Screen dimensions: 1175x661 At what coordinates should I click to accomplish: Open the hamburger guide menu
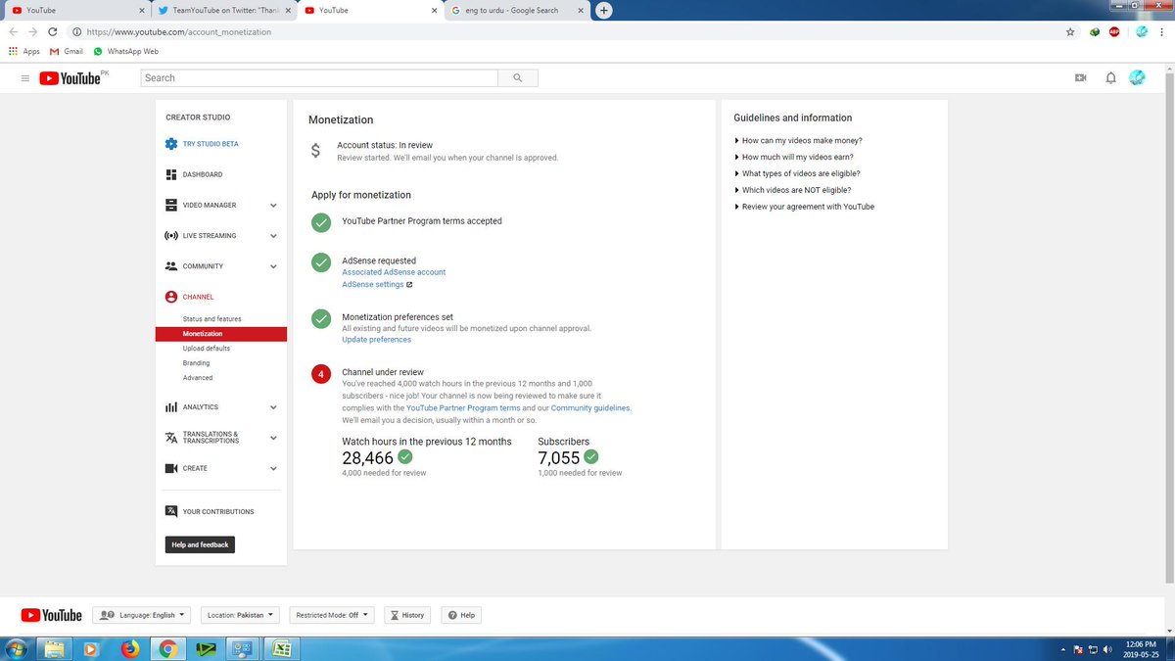pyautogui.click(x=25, y=78)
